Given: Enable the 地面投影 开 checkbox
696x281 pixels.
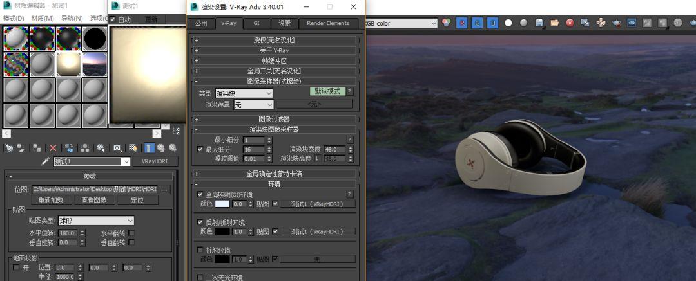Looking at the screenshot, I should (x=16, y=267).
